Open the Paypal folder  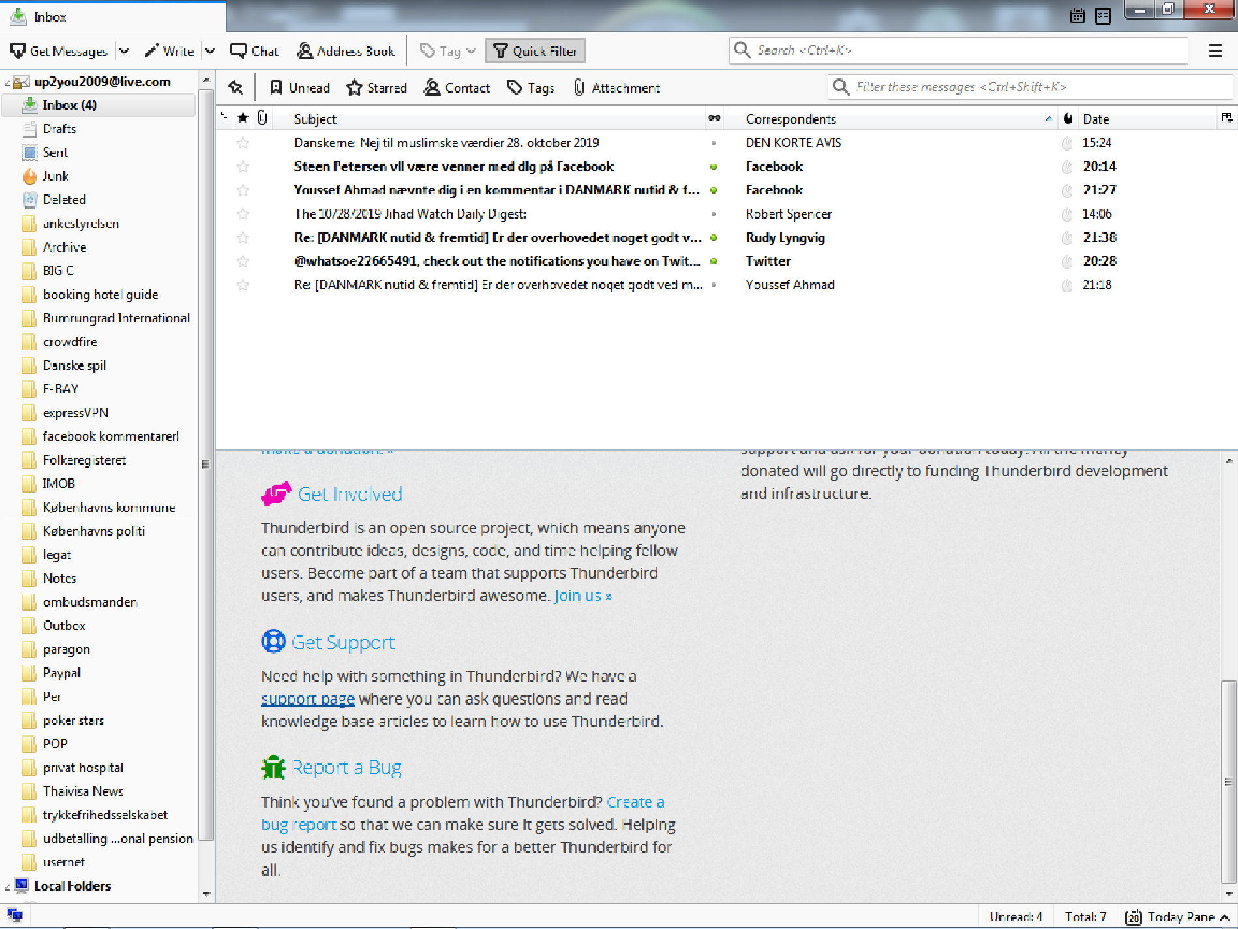tap(61, 673)
